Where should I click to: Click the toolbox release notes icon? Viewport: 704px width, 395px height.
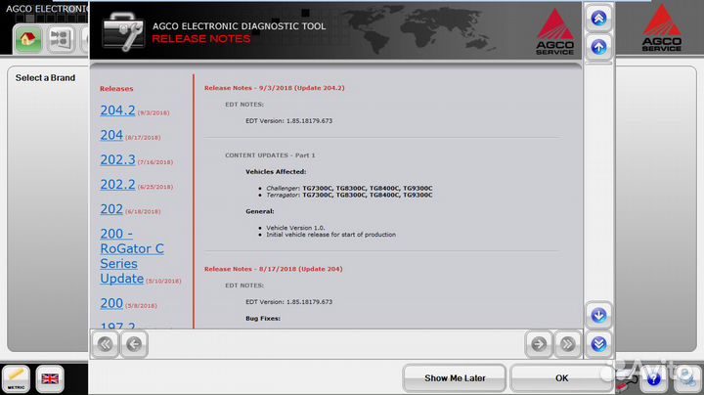click(123, 31)
